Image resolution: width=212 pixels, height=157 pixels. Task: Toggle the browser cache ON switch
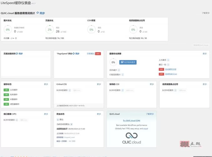pos(6,104)
